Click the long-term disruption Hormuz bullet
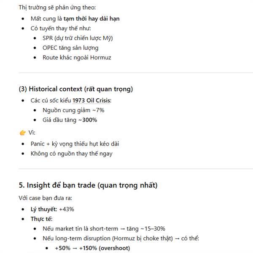 coord(121,238)
